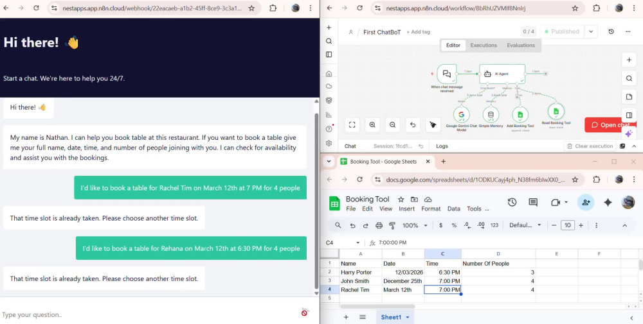Open Sheets version history icon
This screenshot has width=643, height=324.
click(512, 202)
